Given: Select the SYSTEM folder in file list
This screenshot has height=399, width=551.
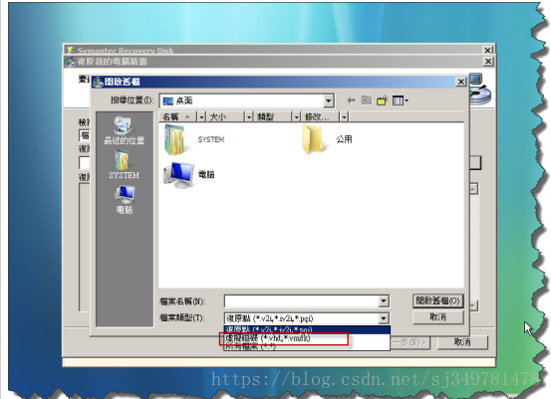Looking at the screenshot, I should (x=194, y=139).
